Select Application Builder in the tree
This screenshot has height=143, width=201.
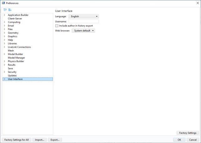coord(18,15)
